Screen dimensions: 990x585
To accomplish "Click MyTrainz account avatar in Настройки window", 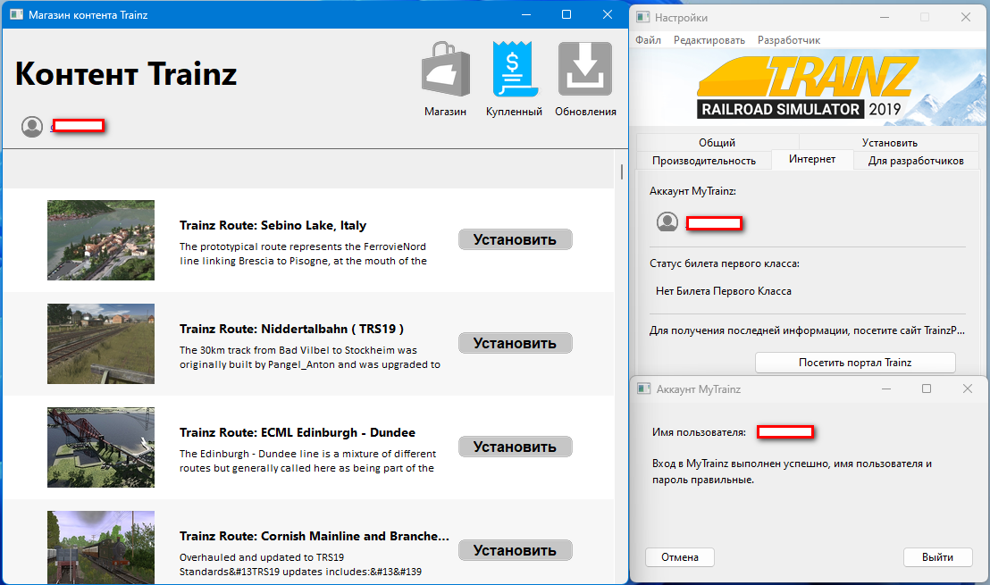I will click(x=667, y=221).
